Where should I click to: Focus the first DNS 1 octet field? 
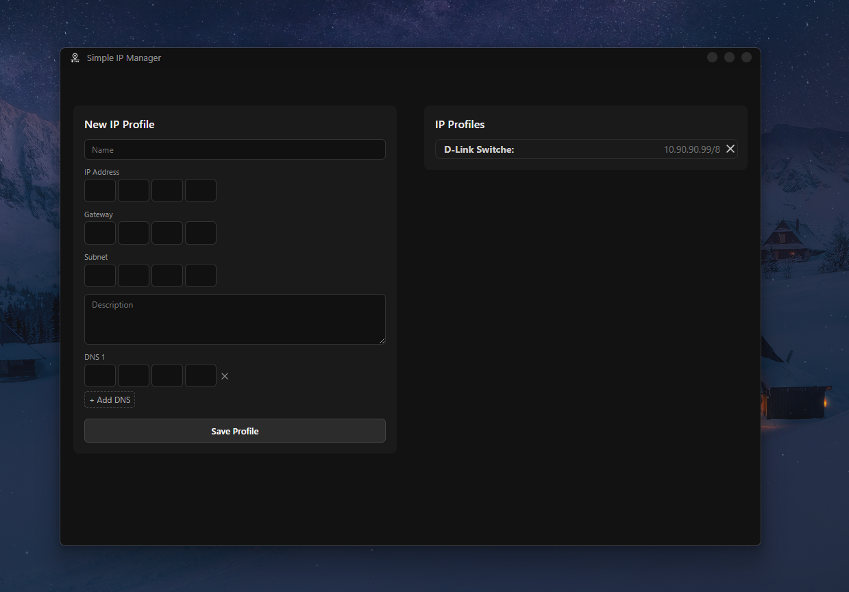[100, 375]
